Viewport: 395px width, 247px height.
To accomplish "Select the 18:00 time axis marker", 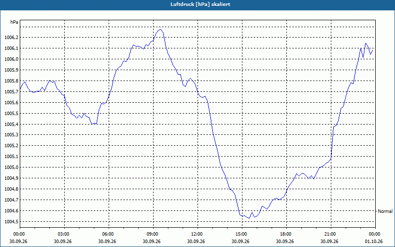I will tap(286, 234).
